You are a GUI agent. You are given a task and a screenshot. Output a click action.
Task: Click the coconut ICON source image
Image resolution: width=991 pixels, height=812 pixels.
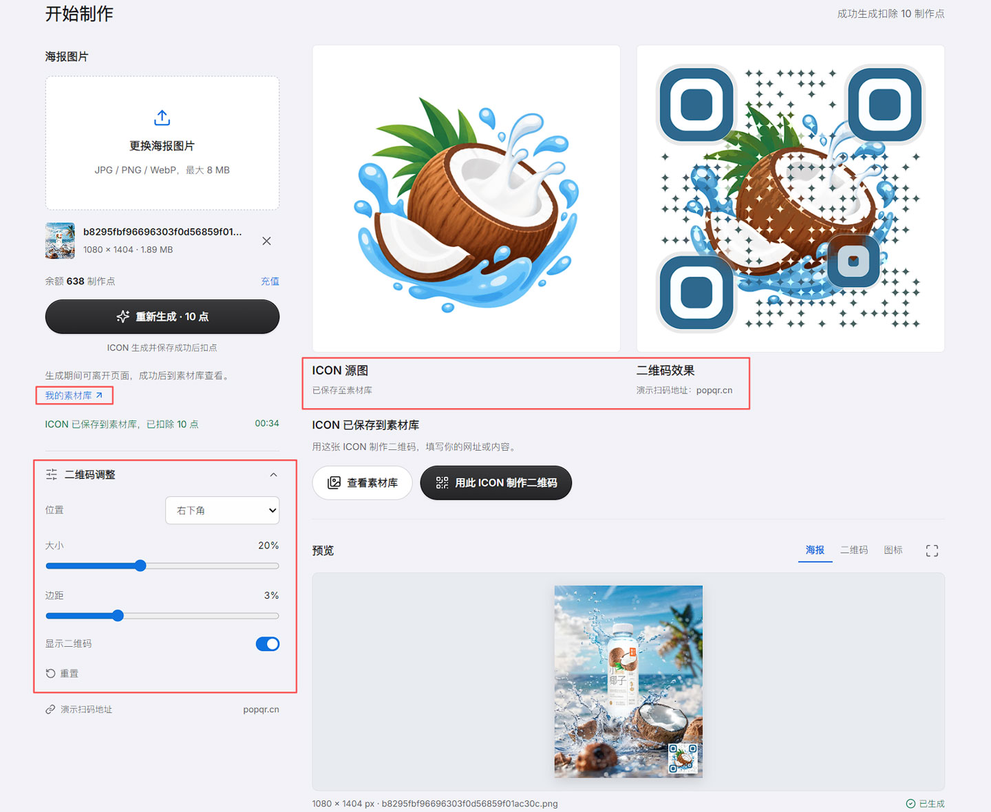tap(467, 199)
